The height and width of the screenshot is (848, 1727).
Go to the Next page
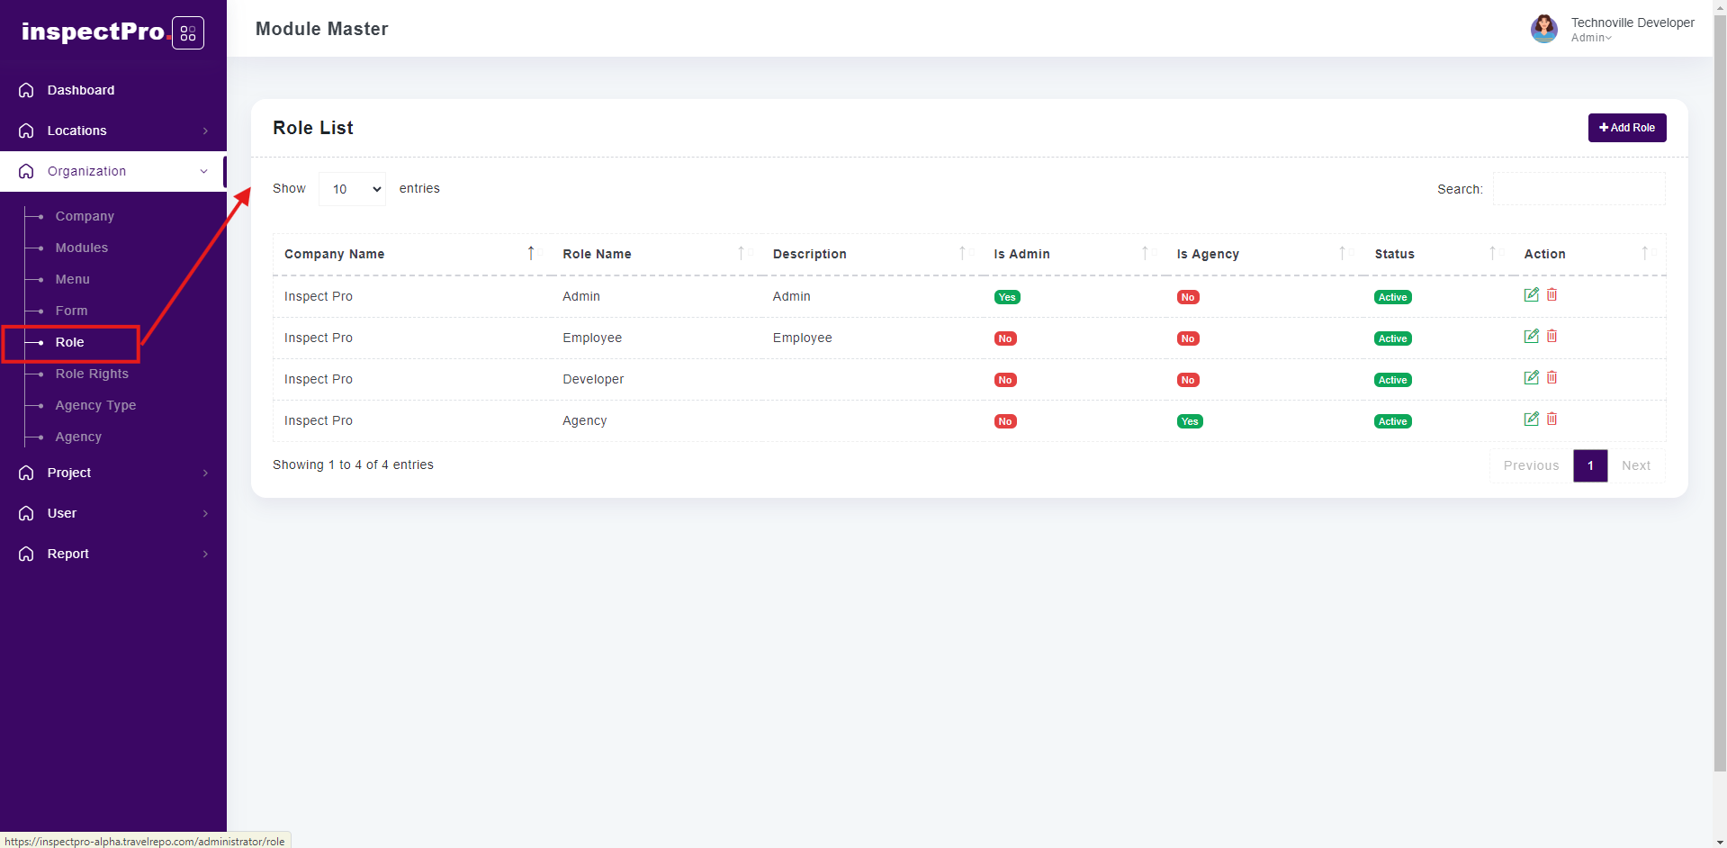coord(1635,465)
